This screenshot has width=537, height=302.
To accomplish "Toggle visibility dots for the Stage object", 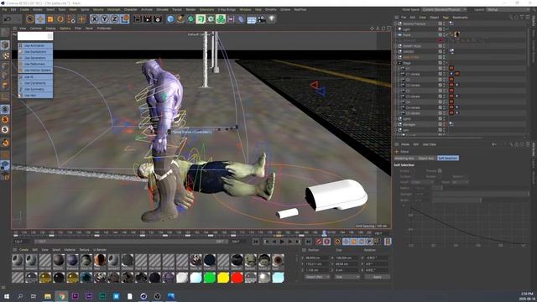I will point(444,63).
